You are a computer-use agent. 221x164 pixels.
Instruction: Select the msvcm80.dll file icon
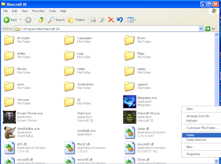(x=130, y=148)
